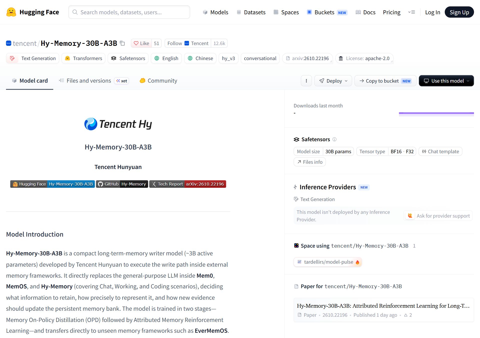Click Copy to bucket button
The height and width of the screenshot is (338, 480).
tap(385, 81)
